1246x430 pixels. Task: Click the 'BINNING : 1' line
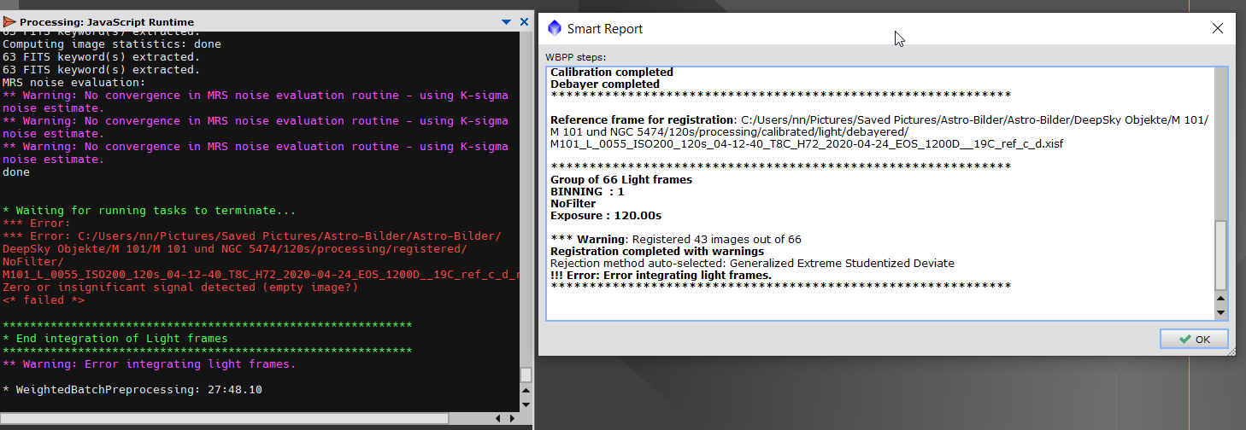click(587, 192)
